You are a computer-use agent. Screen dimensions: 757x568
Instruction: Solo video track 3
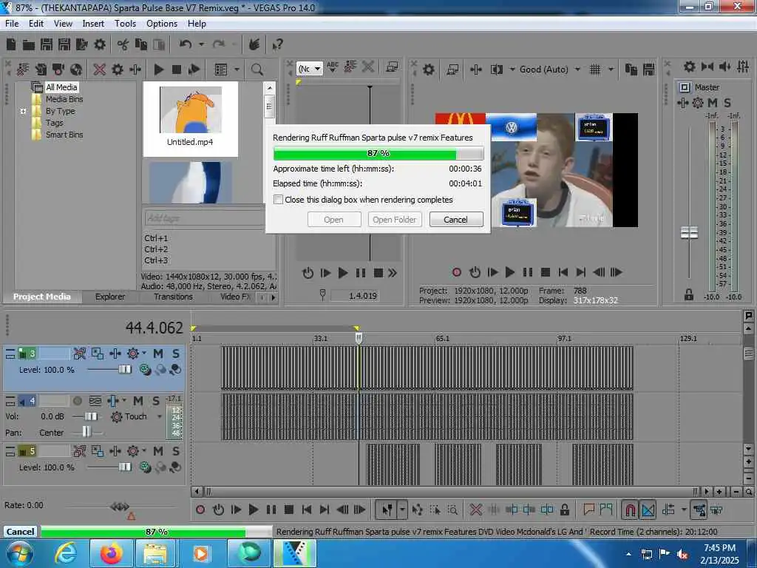tap(176, 354)
